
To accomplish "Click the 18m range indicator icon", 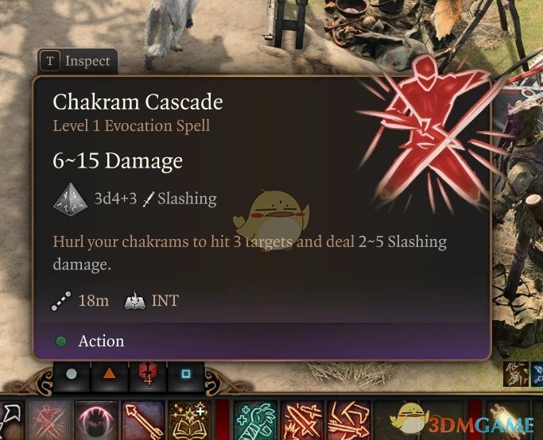I will tap(61, 301).
